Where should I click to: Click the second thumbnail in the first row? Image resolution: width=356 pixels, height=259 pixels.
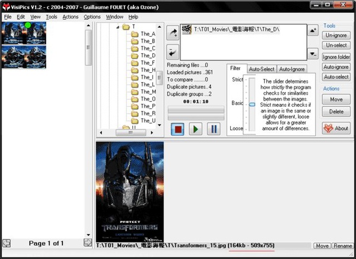click(x=35, y=33)
